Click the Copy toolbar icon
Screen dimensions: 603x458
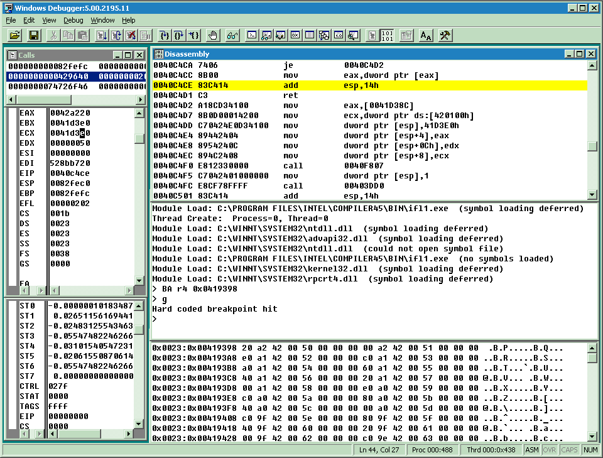click(x=68, y=36)
